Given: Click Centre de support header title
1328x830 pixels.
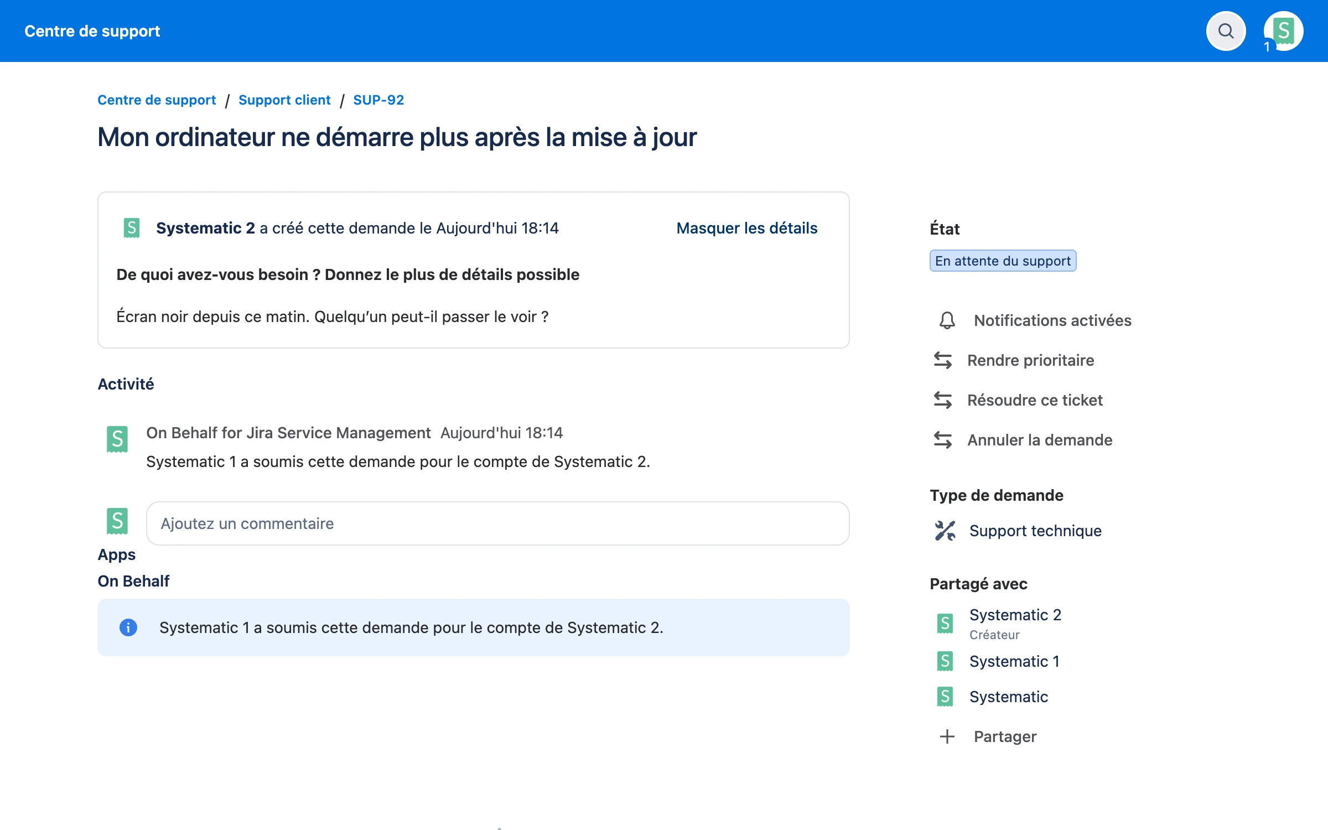Looking at the screenshot, I should tap(92, 31).
